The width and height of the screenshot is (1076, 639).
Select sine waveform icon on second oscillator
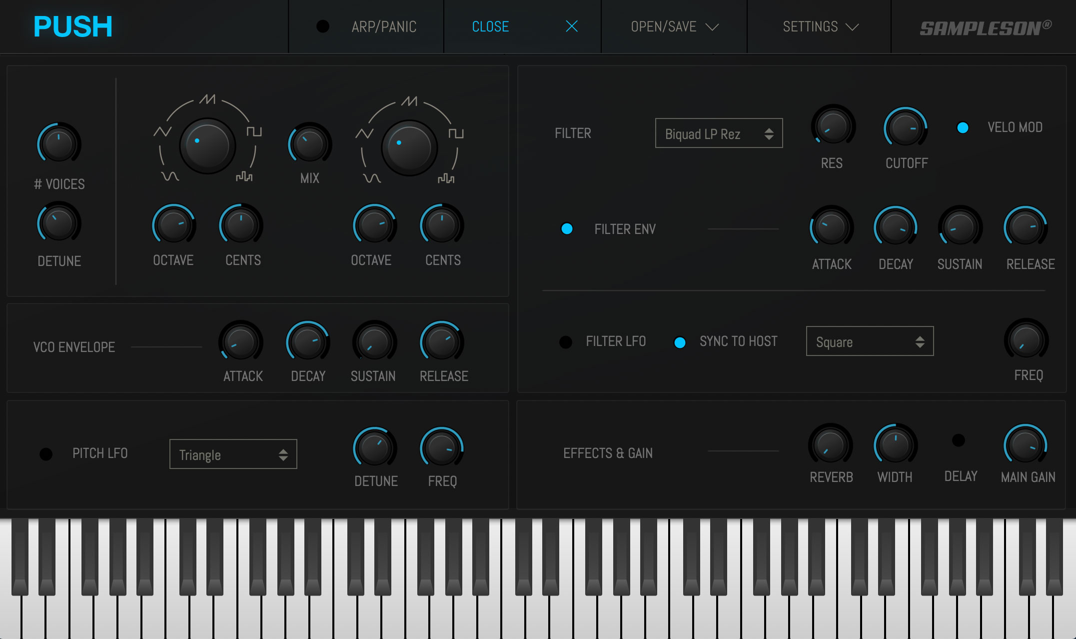(x=372, y=178)
